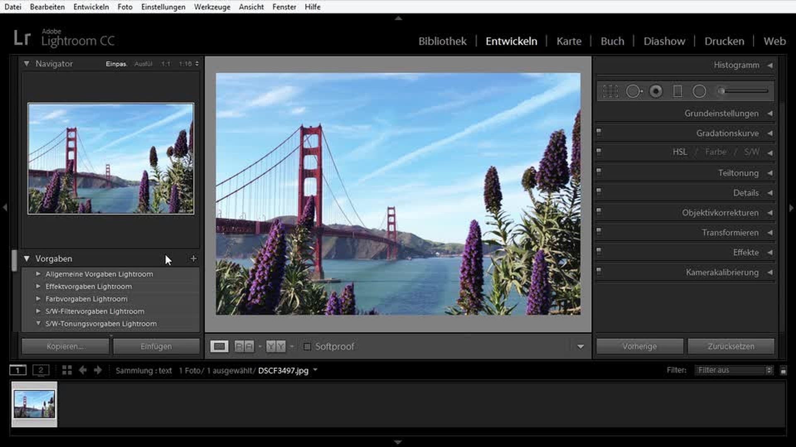Screen dimensions: 796x447
Task: Select the Crop Overlay tool
Action: (610, 91)
